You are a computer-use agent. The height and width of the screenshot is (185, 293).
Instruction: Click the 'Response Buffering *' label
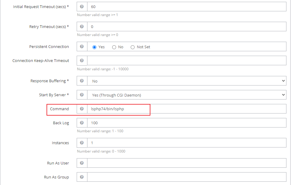(x=50, y=81)
